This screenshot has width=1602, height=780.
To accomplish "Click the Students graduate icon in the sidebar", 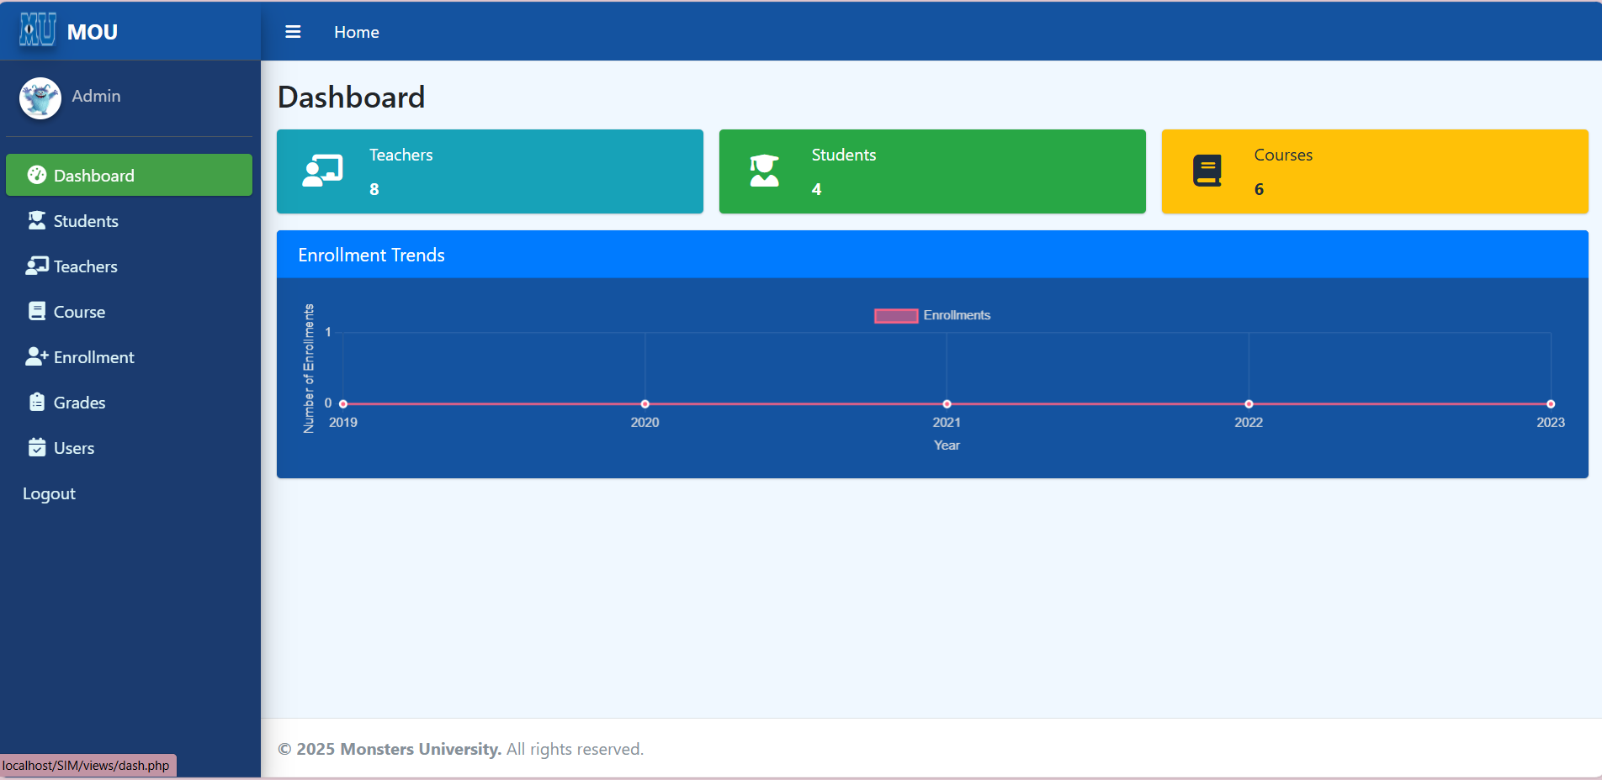I will click(x=37, y=220).
